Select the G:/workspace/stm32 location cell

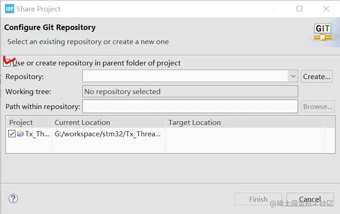pyautogui.click(x=107, y=134)
